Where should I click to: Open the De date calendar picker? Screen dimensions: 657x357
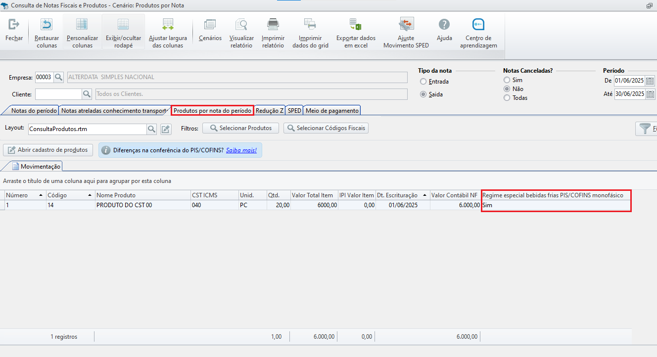coord(650,81)
